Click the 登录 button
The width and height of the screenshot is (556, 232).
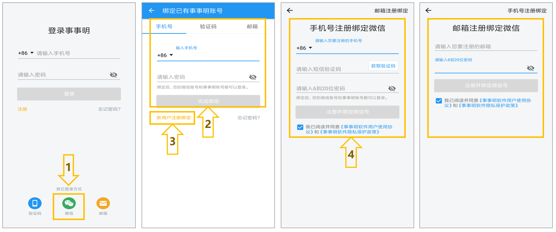69,94
